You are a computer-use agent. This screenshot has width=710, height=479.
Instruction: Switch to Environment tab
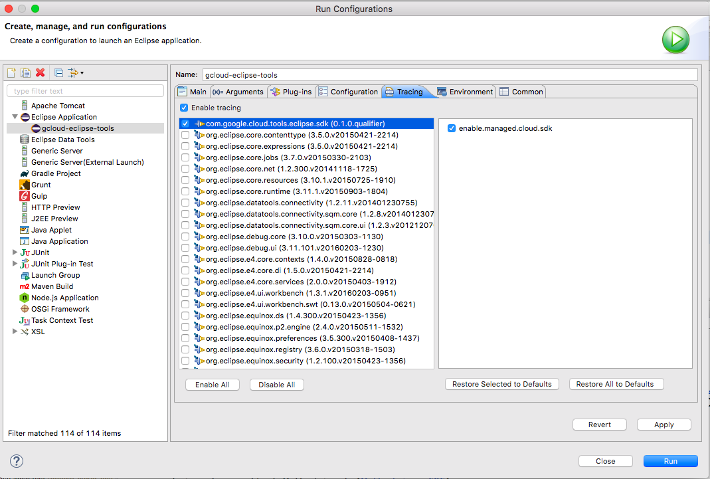(465, 92)
